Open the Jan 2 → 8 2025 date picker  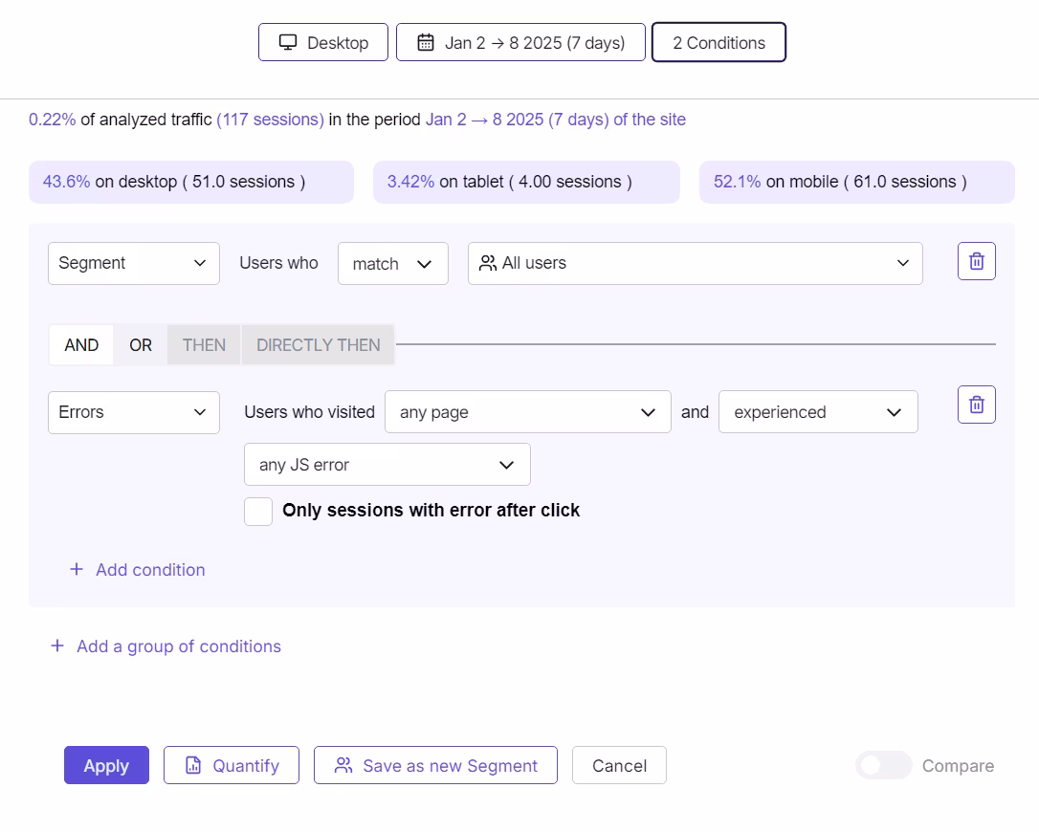(520, 42)
